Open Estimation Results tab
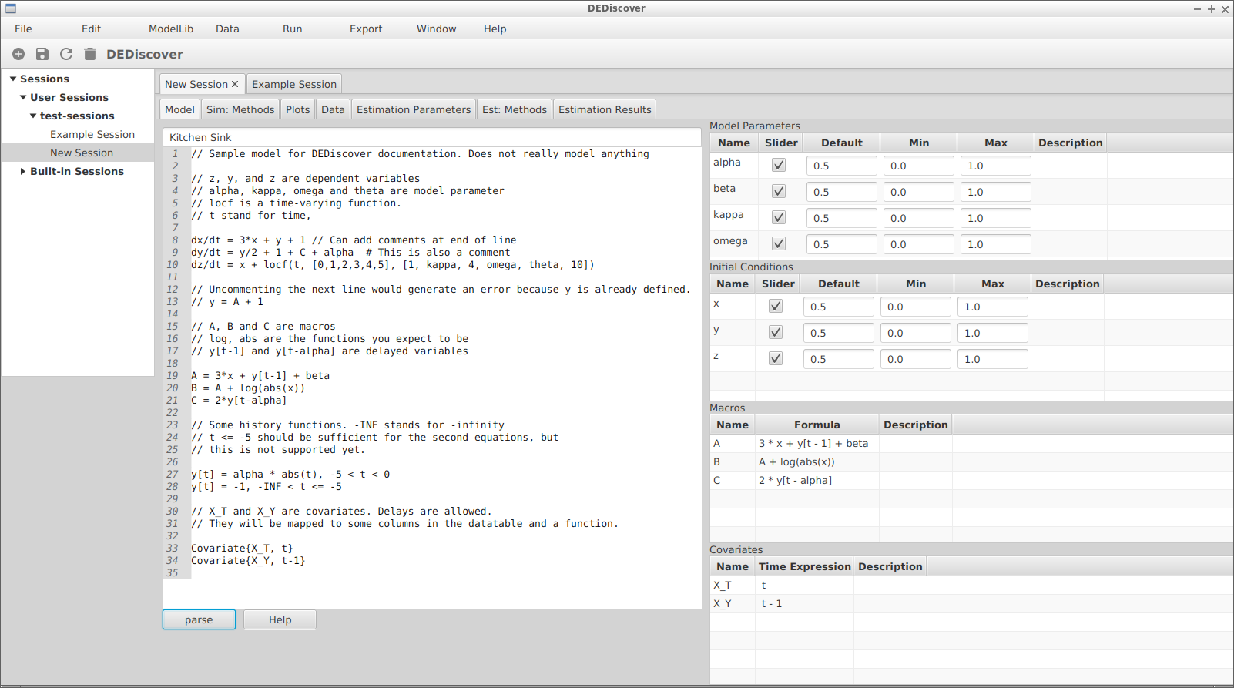The width and height of the screenshot is (1234, 688). 605,109
